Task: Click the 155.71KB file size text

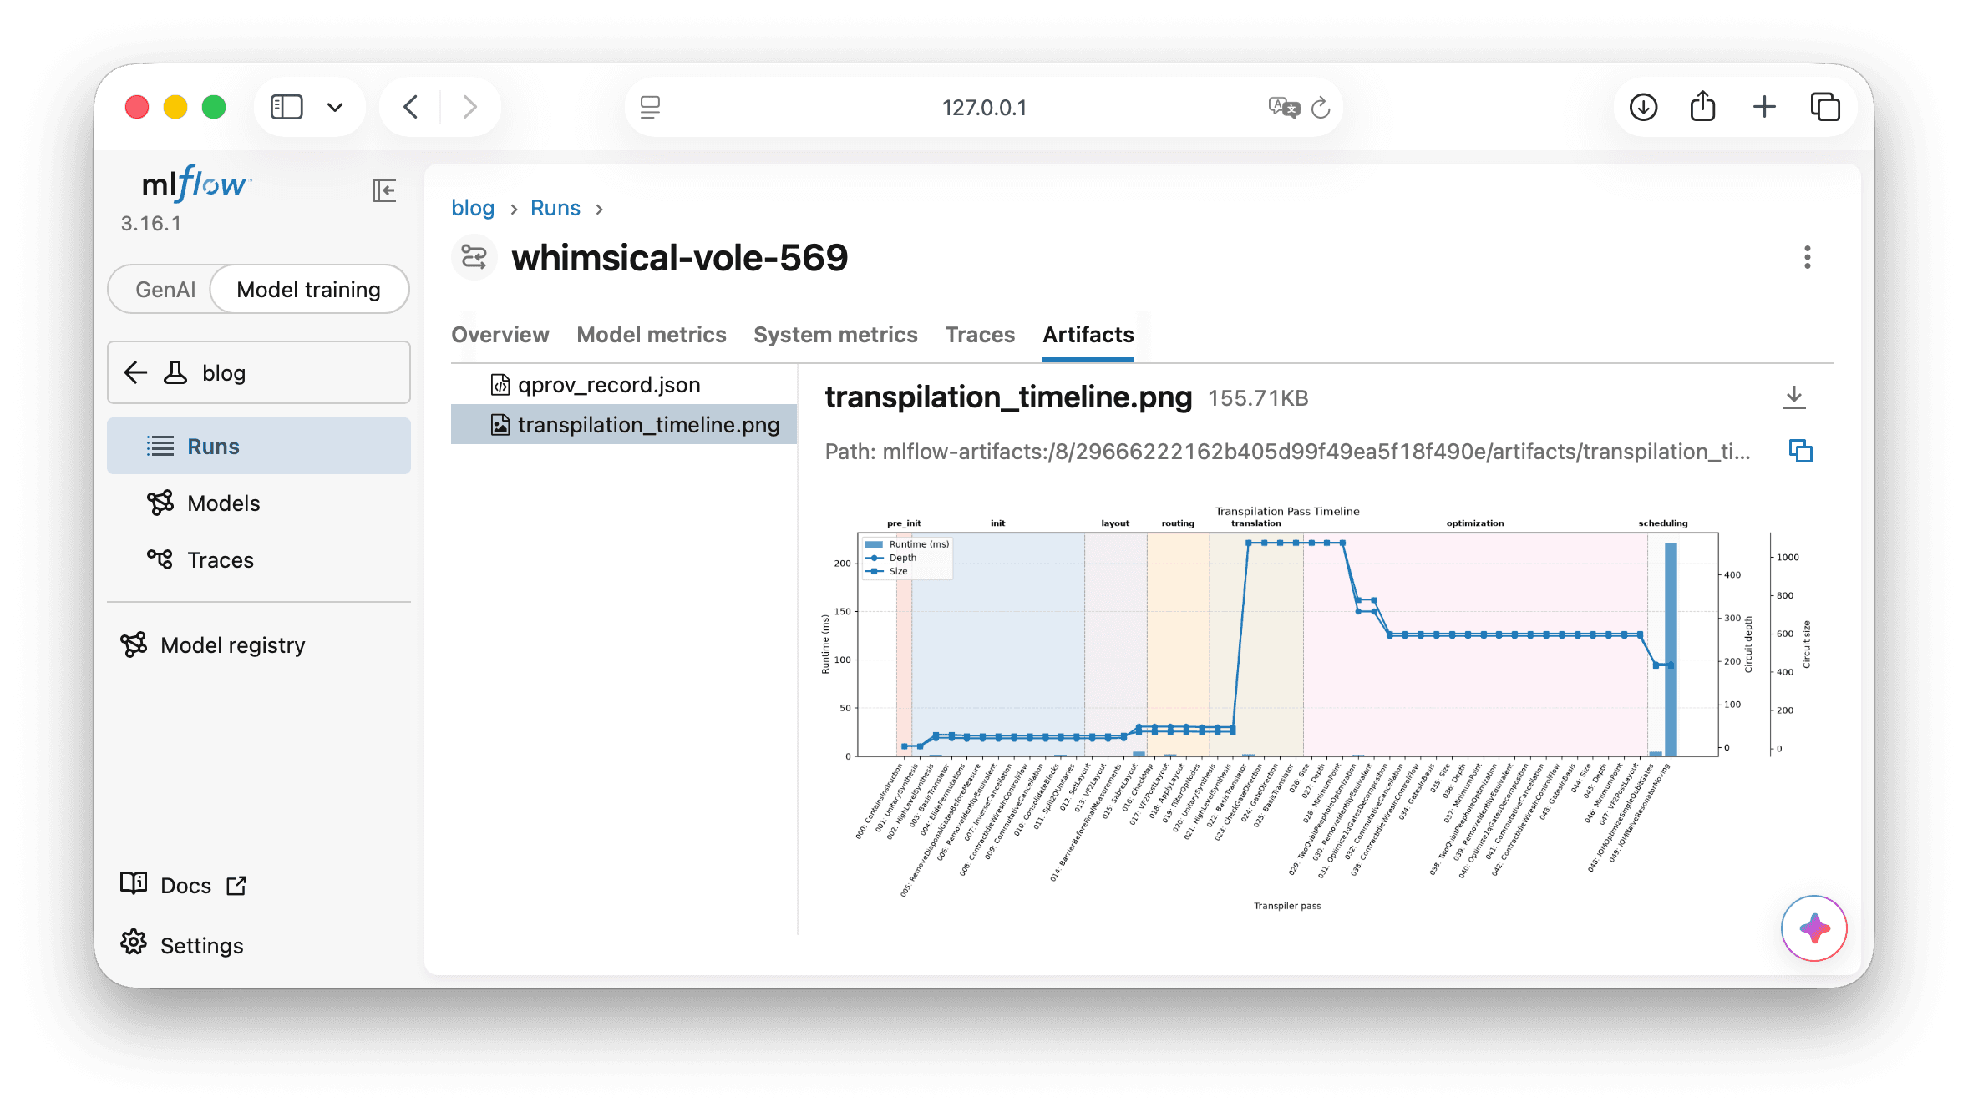Action: click(x=1258, y=398)
